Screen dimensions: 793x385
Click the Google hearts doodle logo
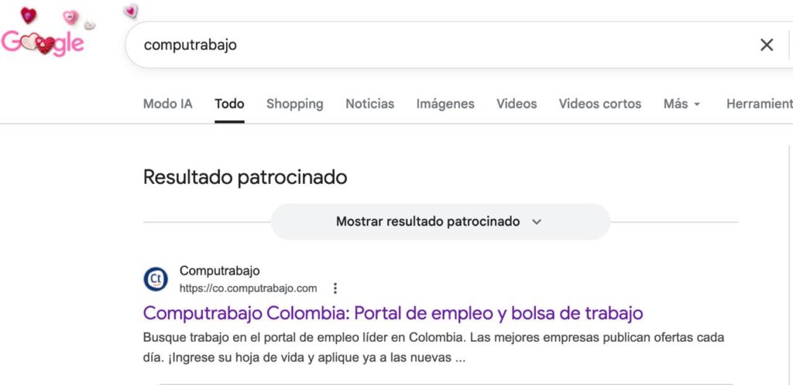pos(43,43)
